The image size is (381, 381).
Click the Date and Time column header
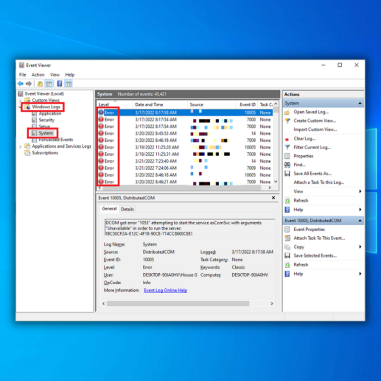coord(160,105)
